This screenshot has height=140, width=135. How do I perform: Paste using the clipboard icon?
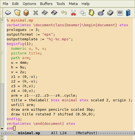(x=92, y=13)
